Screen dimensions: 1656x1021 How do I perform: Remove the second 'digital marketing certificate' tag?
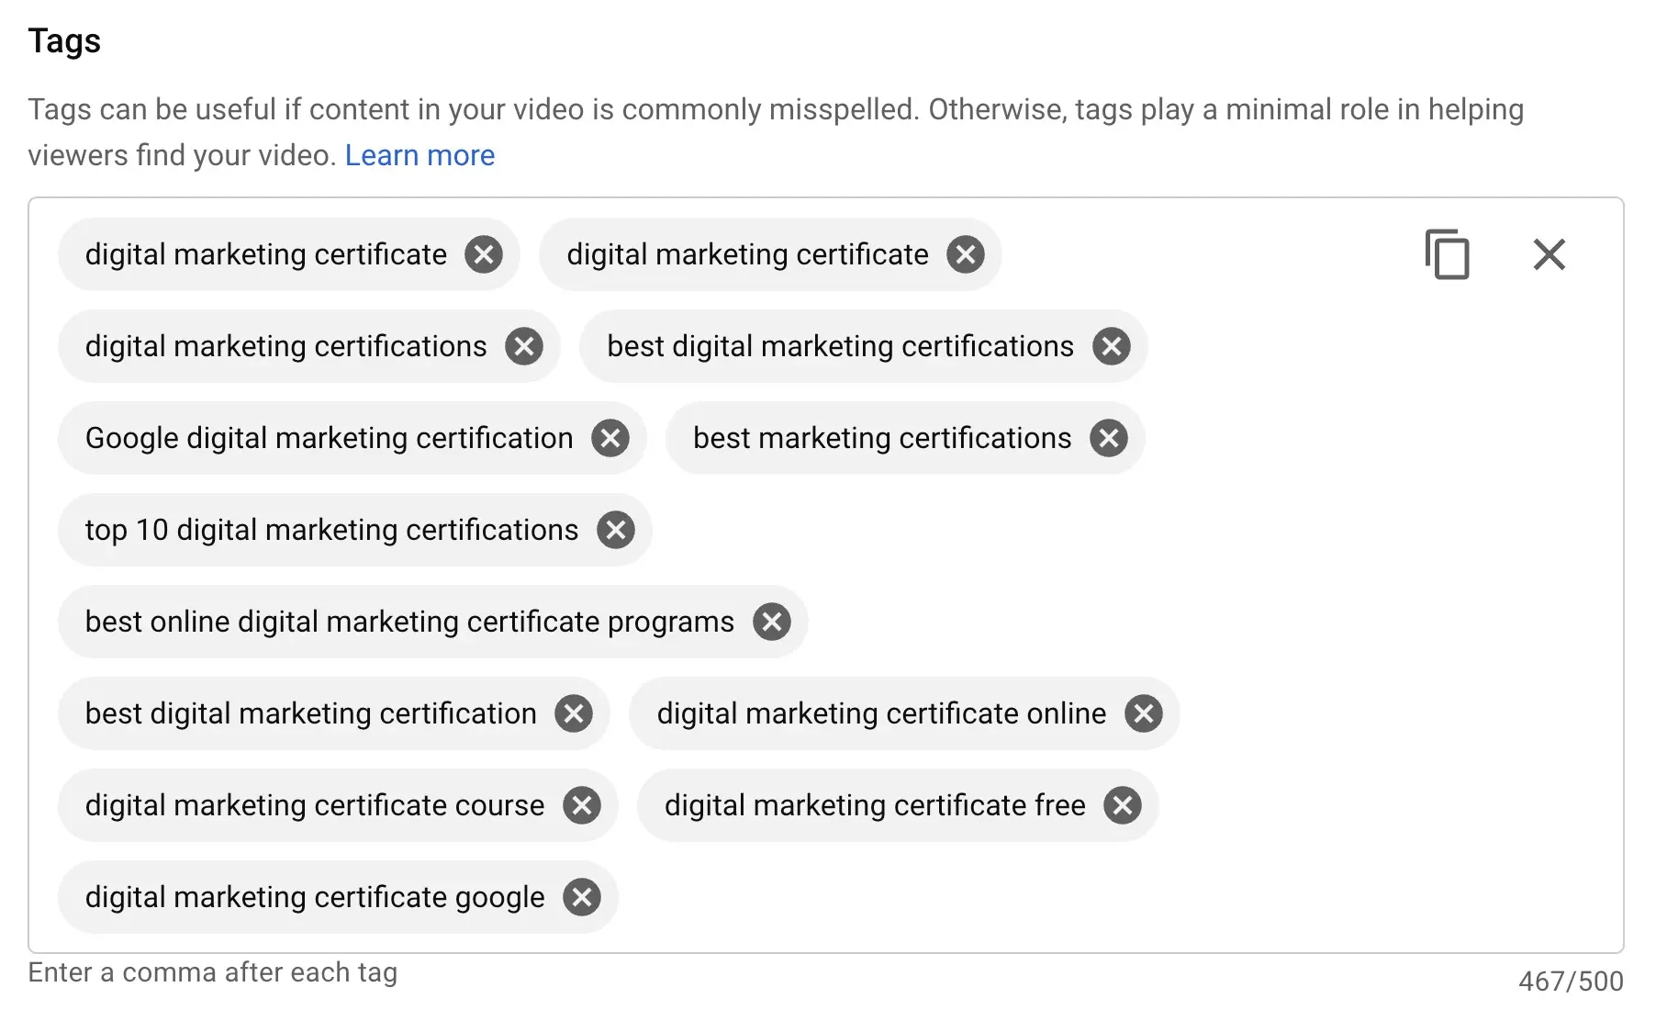(x=966, y=254)
